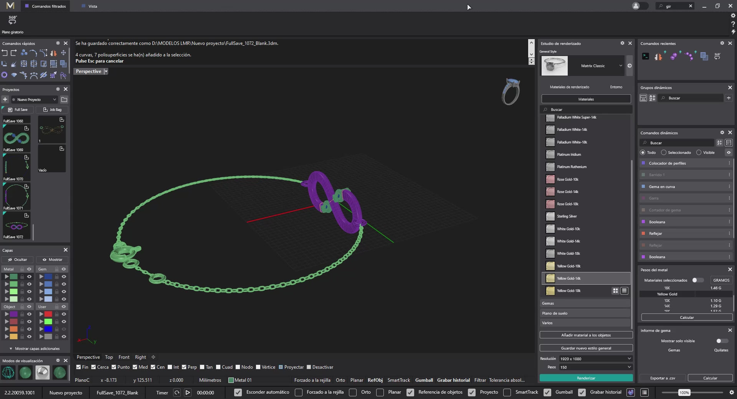Screen dimensions: 737x399
Task: Click Exportar a .csv button
Action: [x=663, y=378]
